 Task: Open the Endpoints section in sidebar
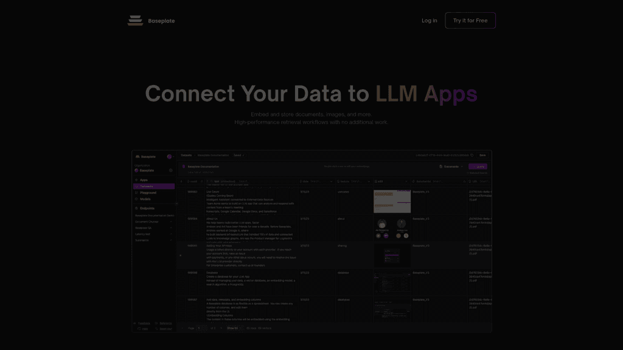tap(147, 208)
